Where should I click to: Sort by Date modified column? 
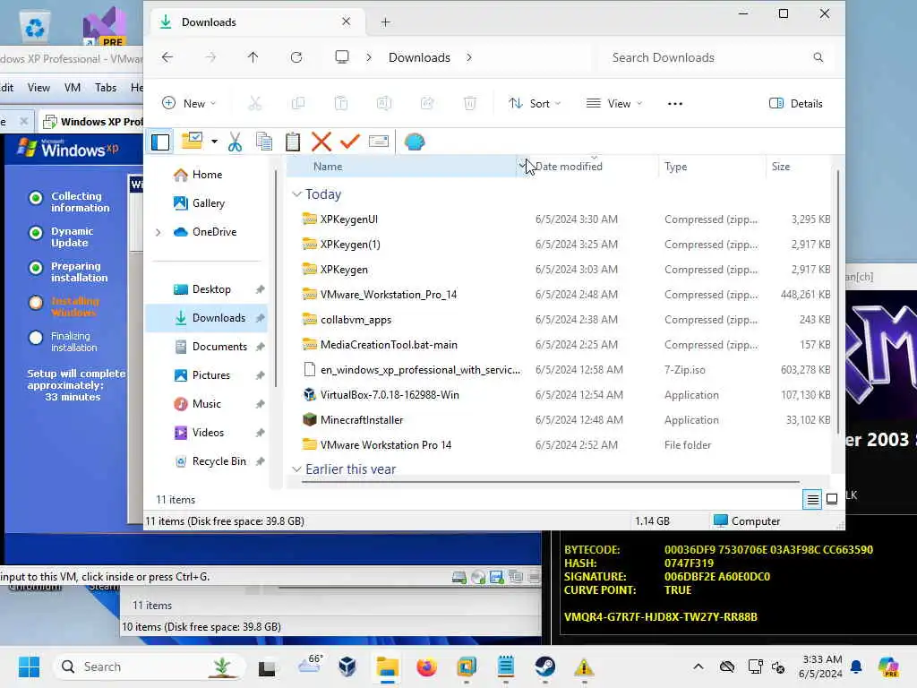[588, 166]
